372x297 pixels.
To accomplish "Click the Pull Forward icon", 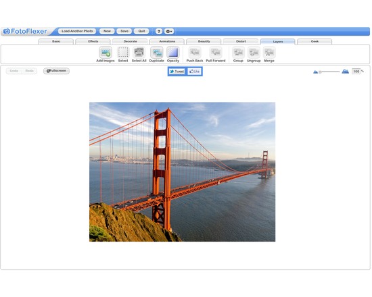I will [216, 53].
